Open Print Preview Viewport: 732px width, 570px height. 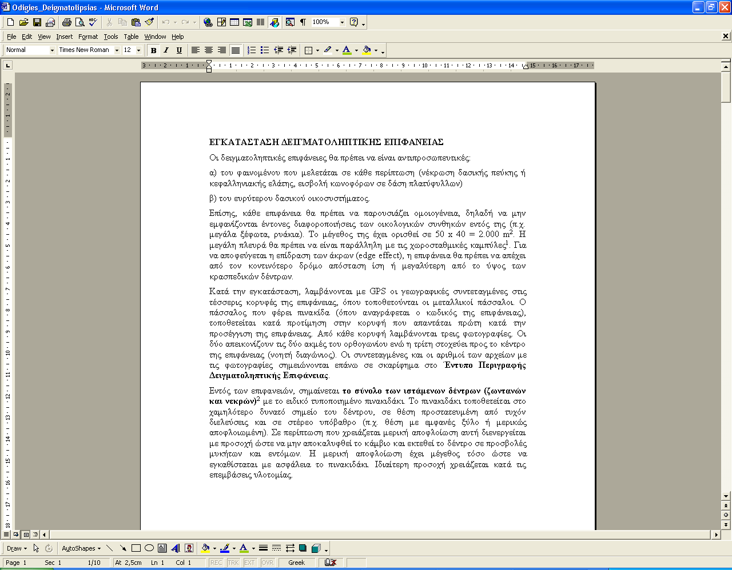pyautogui.click(x=79, y=22)
